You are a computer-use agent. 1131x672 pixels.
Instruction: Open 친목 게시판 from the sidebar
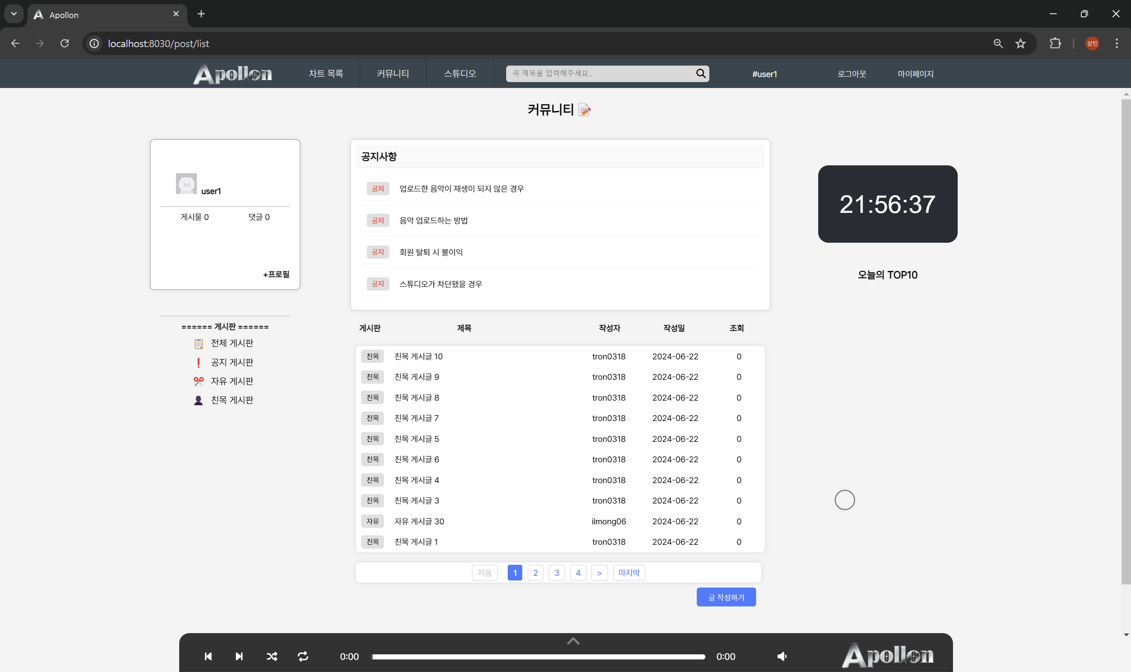[x=231, y=400]
